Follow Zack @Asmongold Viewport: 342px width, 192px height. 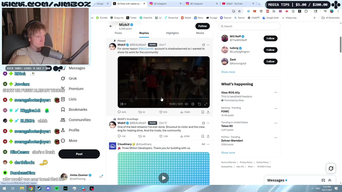click(x=270, y=62)
